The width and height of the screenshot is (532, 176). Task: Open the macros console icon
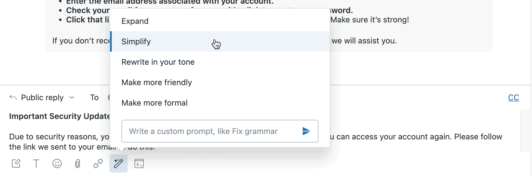[139, 164]
